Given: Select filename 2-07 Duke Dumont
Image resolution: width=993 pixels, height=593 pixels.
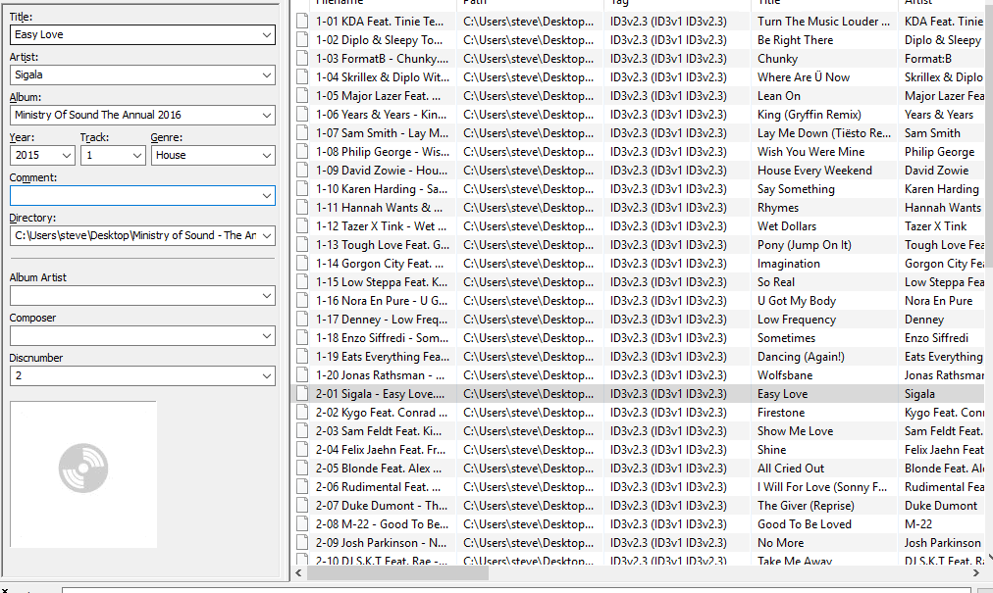Looking at the screenshot, I should (x=382, y=506).
